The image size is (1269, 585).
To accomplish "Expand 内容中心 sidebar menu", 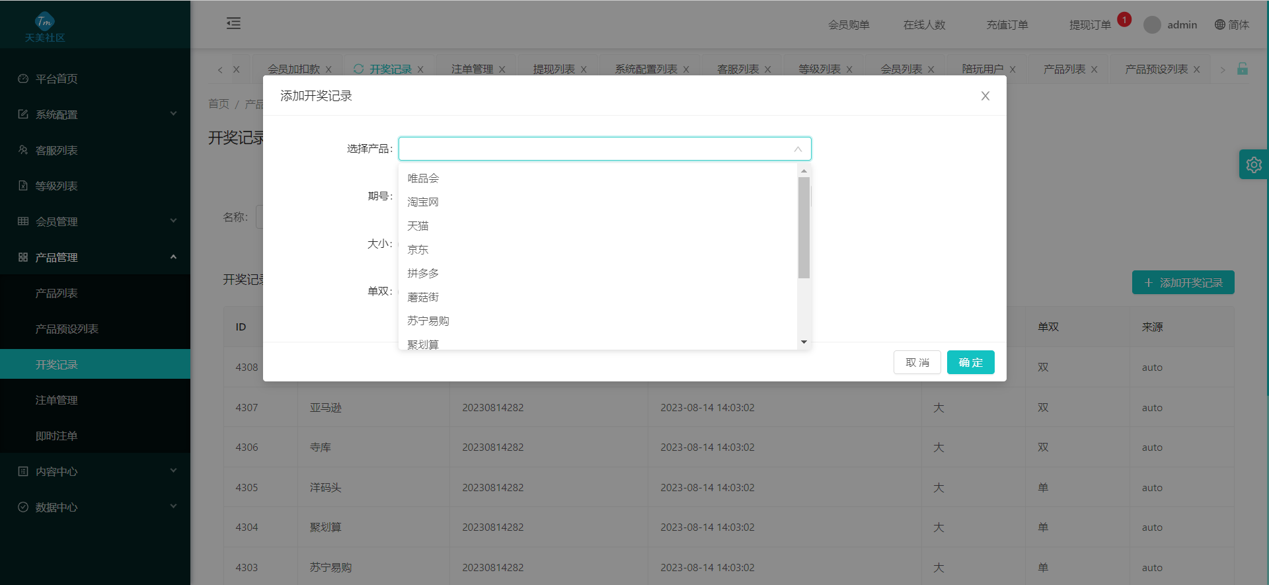I will [95, 471].
